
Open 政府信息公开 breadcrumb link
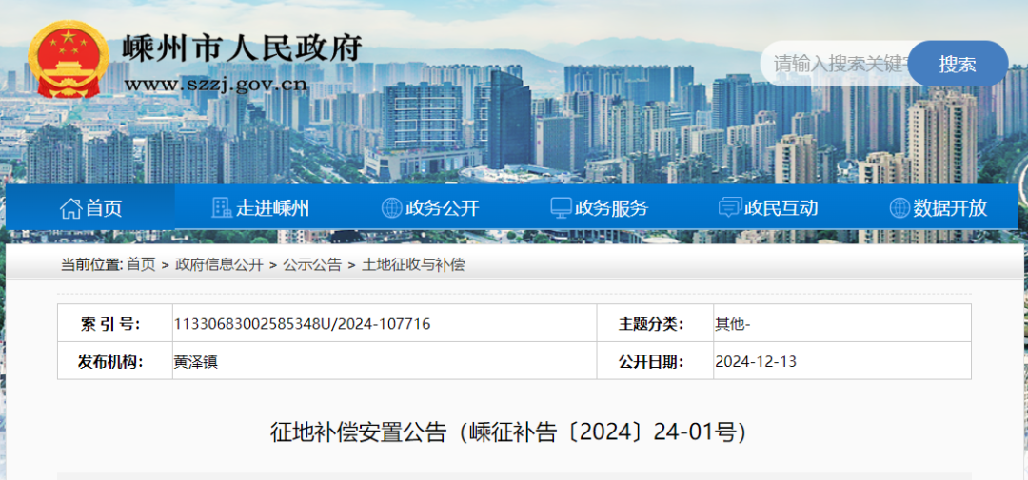tap(219, 265)
